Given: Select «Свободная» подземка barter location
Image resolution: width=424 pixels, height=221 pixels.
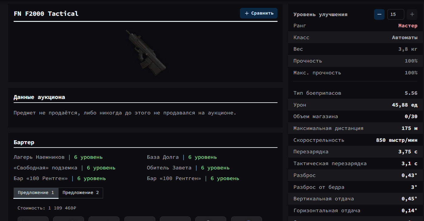Looking at the screenshot, I should (x=45, y=168).
